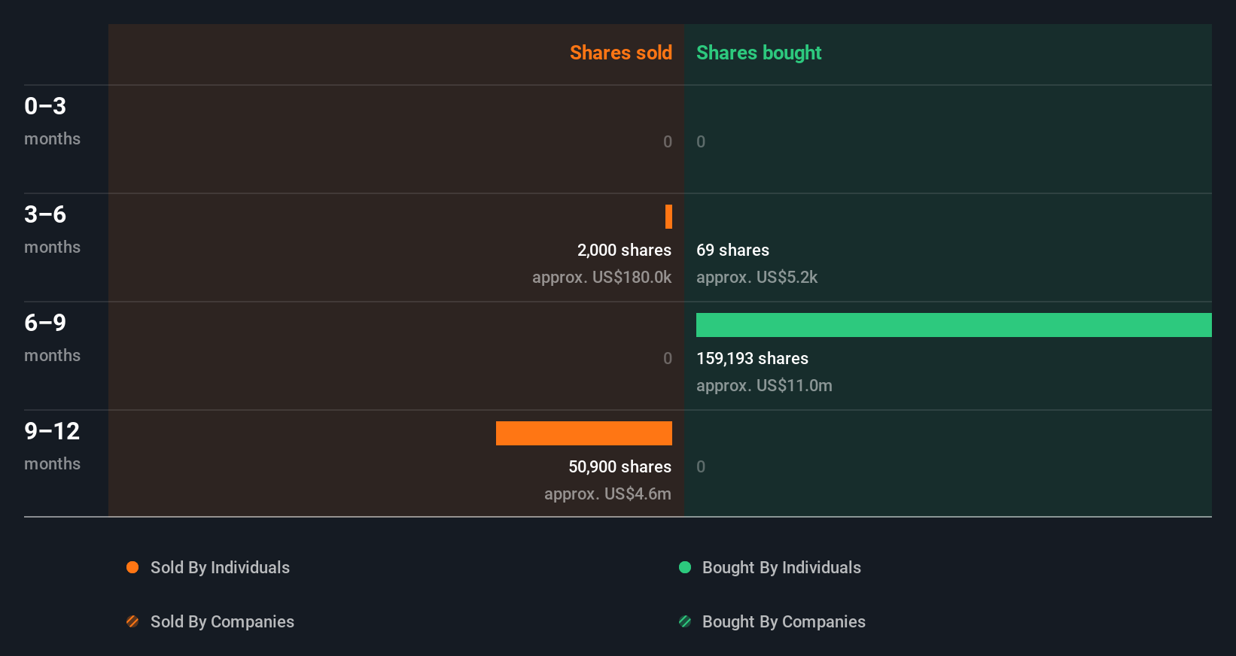Click the Shares sold column header
The image size is (1236, 656).
[x=621, y=53]
